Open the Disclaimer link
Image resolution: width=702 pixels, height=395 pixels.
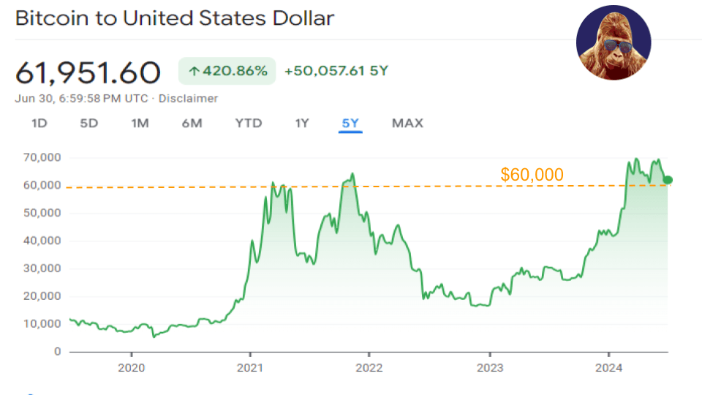tap(188, 98)
